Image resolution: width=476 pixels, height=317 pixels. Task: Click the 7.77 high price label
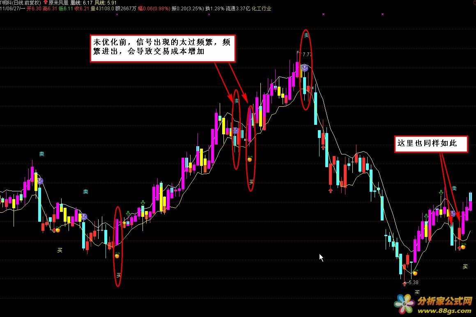coord(307,54)
